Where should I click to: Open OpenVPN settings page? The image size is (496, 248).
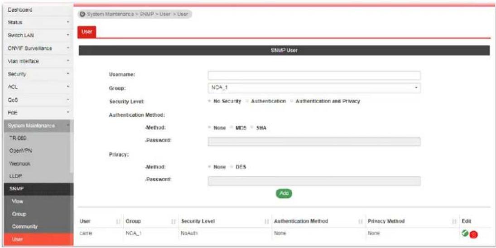tap(37, 151)
